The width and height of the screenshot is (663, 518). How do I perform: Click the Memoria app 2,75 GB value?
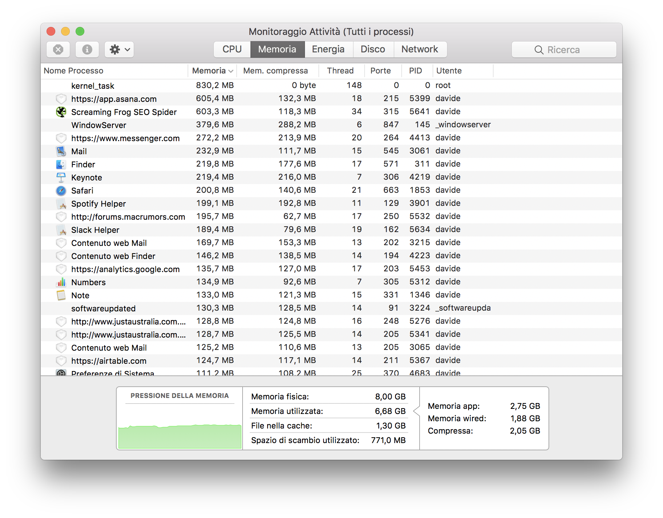point(525,406)
